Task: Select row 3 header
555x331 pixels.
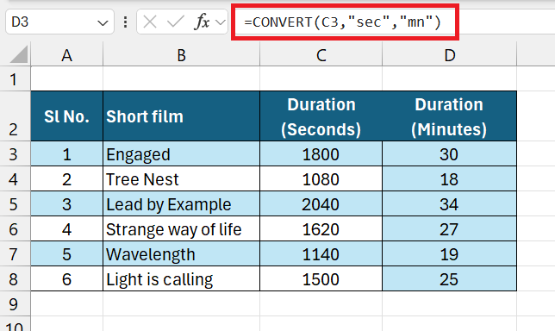Action: pyautogui.click(x=15, y=153)
